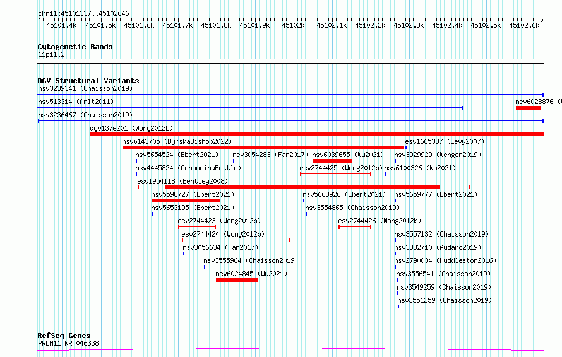Select the dgv137e201 (Wong2012b) label

coord(131,128)
